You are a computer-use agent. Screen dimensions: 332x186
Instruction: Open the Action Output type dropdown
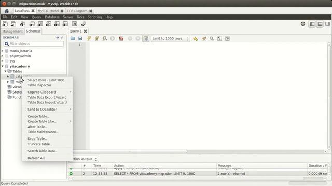click(x=84, y=159)
